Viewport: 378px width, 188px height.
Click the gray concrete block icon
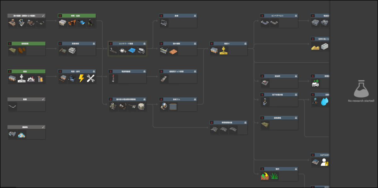click(325, 47)
